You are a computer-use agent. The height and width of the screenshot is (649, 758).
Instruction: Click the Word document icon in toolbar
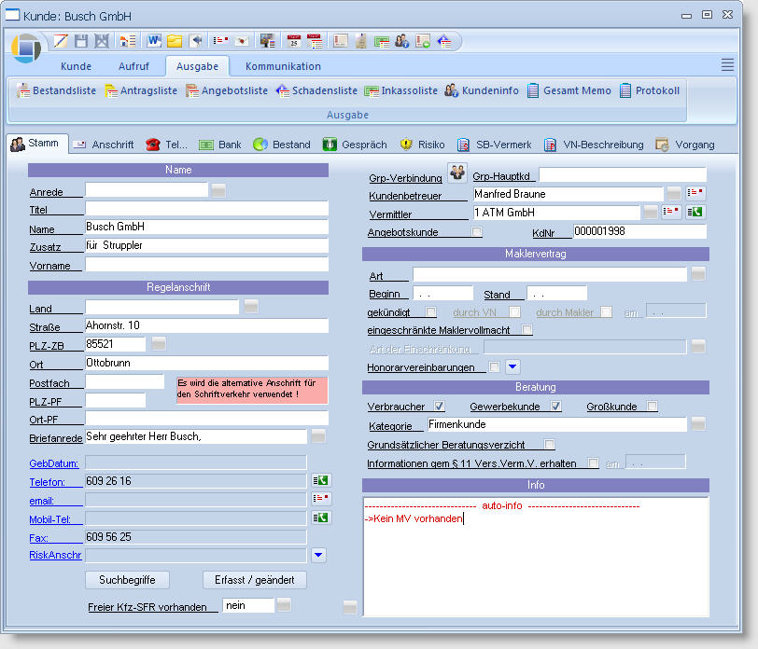154,41
